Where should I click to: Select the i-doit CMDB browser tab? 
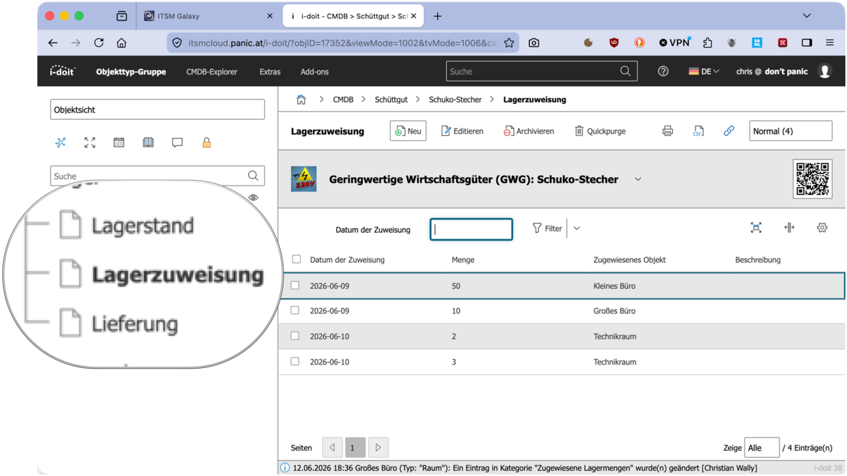[x=353, y=16]
